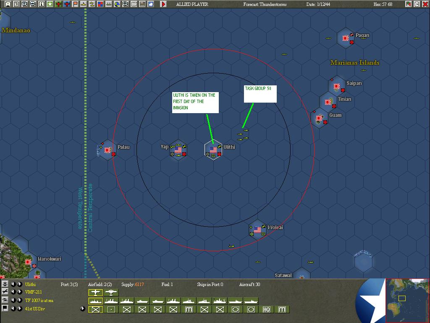Click the white star on green icon

tap(50, 4)
